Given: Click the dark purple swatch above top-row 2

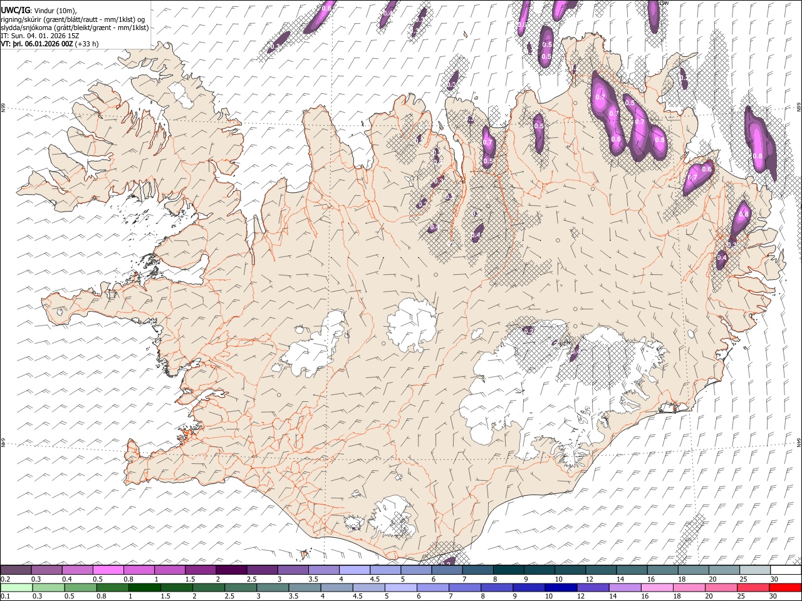Looking at the screenshot, I should point(231,570).
